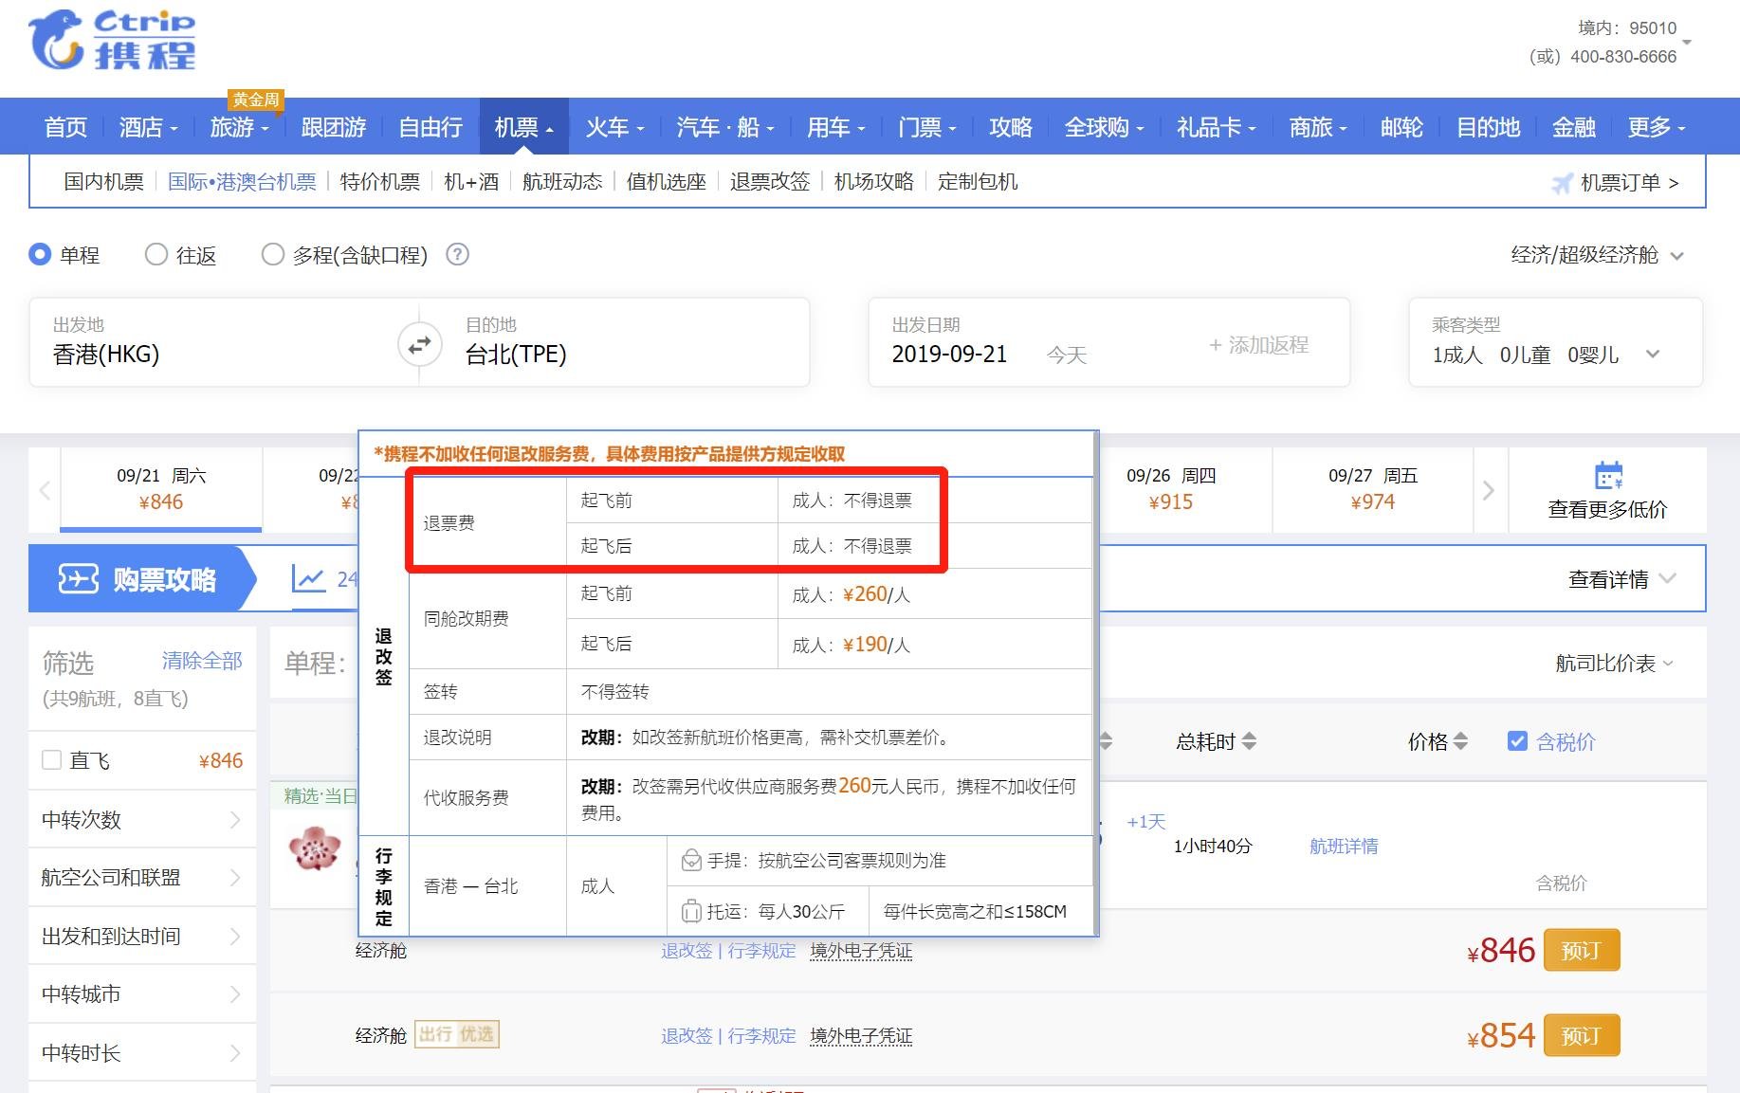The image size is (1740, 1093).
Task: Expand 中转城市 filter
Action: (142, 994)
